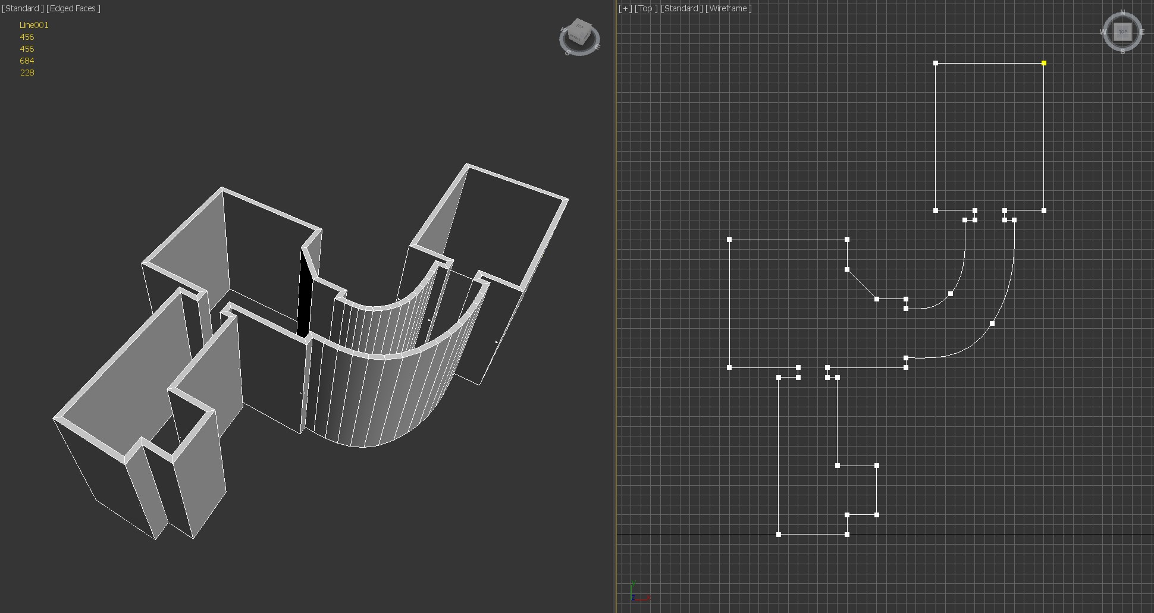This screenshot has width=1154, height=613.
Task: Click the XYZ axis tripod in the Top viewport
Action: pos(638,593)
